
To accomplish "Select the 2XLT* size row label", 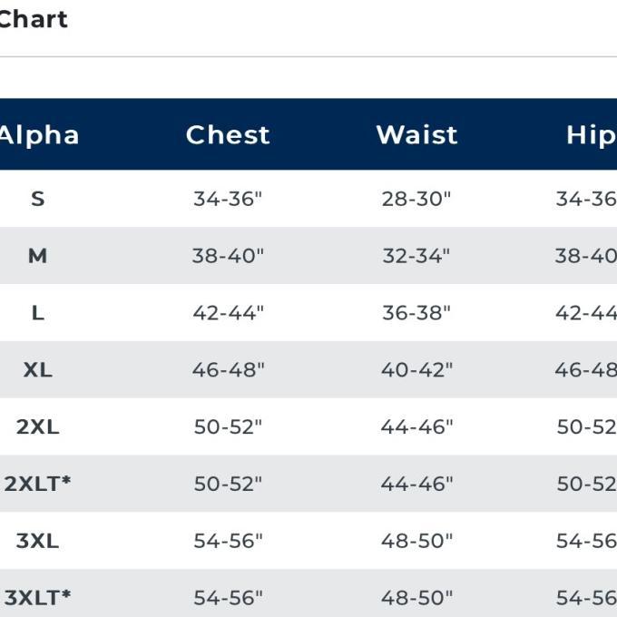I will 37,484.
